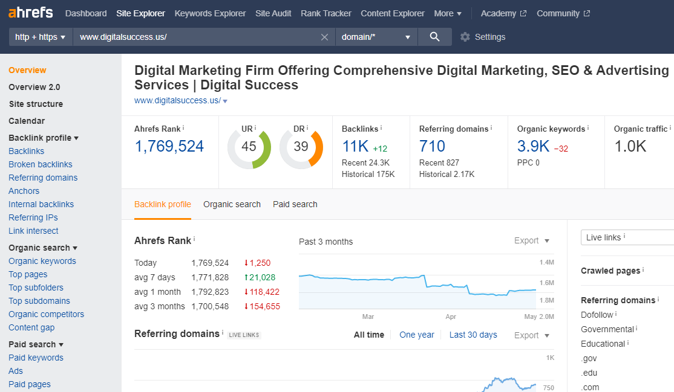This screenshot has width=674, height=392.
Task: Click the UR info icon
Action: pyautogui.click(x=255, y=127)
